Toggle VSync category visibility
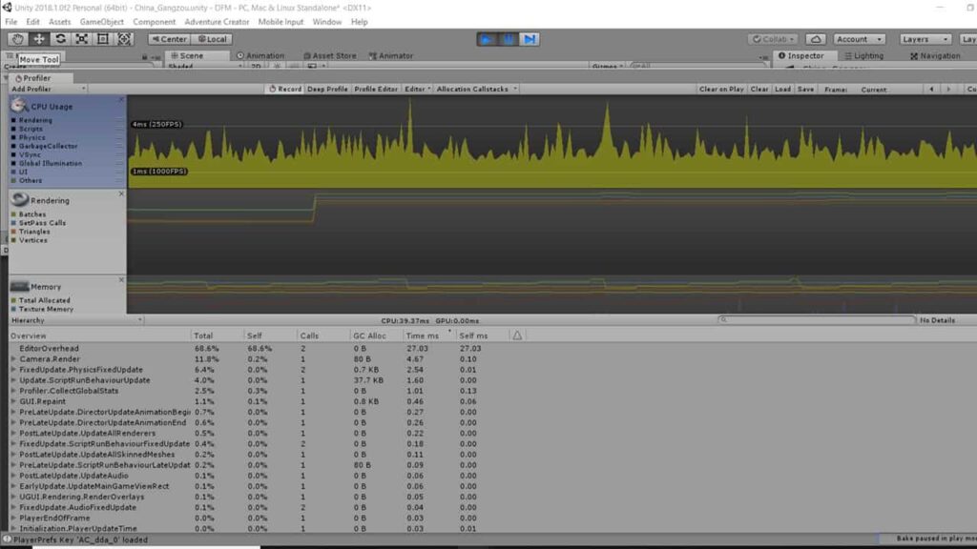Screen dimensions: 977x549 tap(13, 155)
